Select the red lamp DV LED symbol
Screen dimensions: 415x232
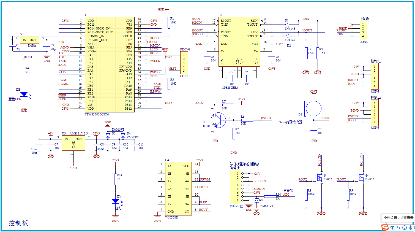(116, 201)
